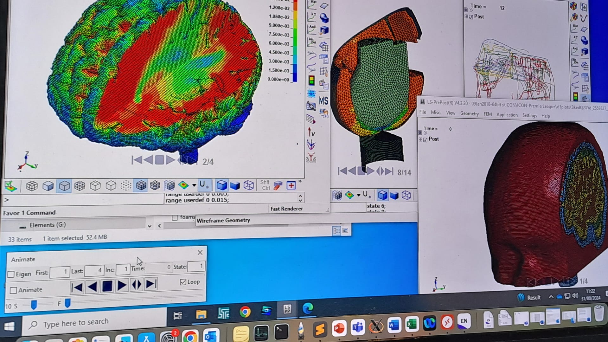Select the shaded blue cube view icon

pyautogui.click(x=222, y=185)
